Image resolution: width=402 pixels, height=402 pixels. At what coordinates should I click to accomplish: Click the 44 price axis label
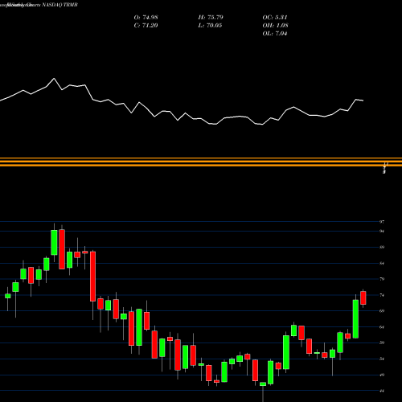coord(382,391)
